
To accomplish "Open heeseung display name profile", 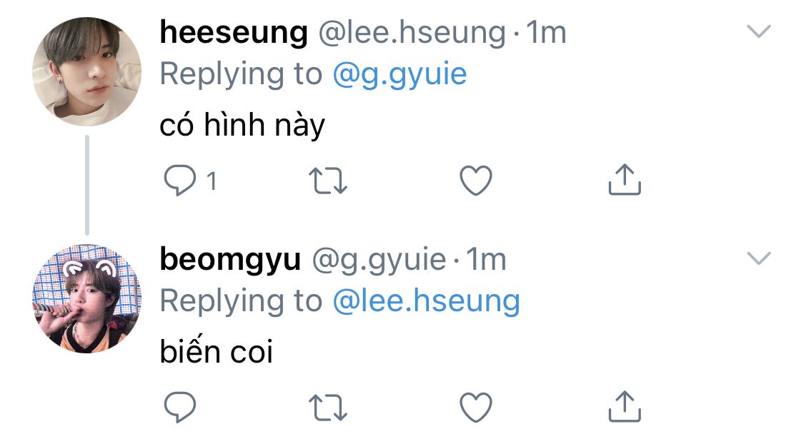I will pos(234,33).
